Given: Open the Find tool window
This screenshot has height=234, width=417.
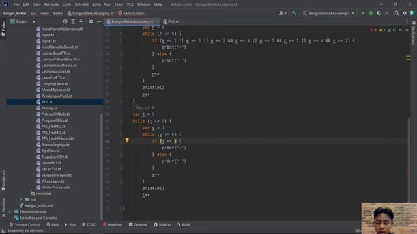Looking at the screenshot, I should click(53, 225).
